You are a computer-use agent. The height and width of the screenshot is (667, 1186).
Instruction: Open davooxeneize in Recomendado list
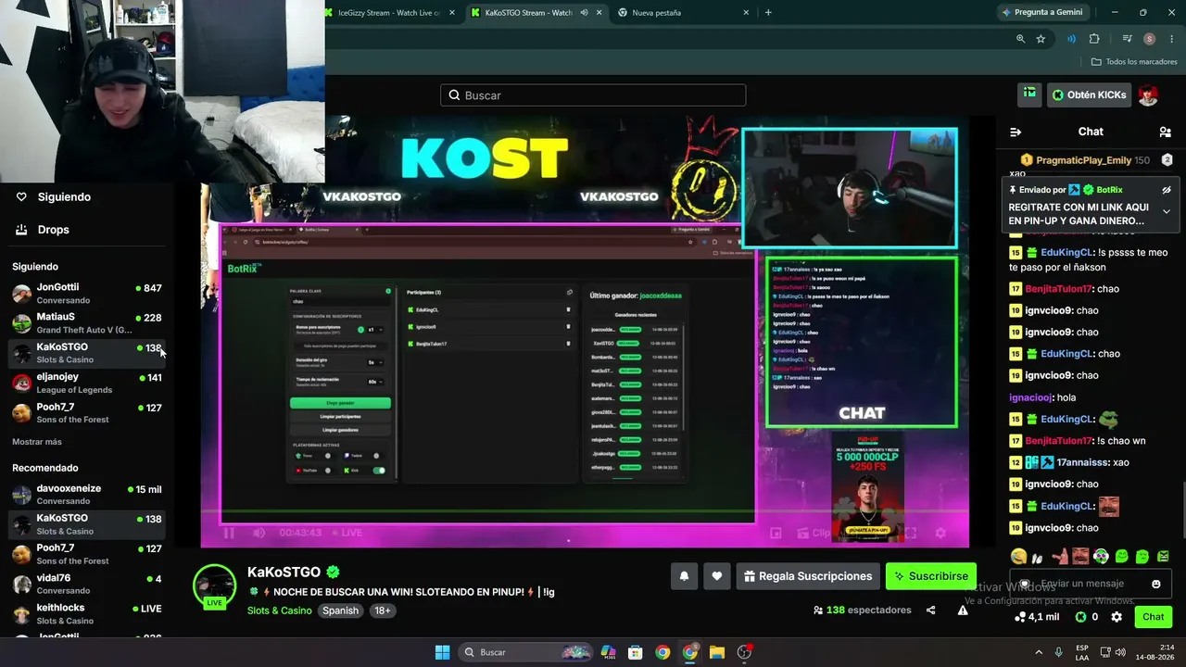(87, 495)
